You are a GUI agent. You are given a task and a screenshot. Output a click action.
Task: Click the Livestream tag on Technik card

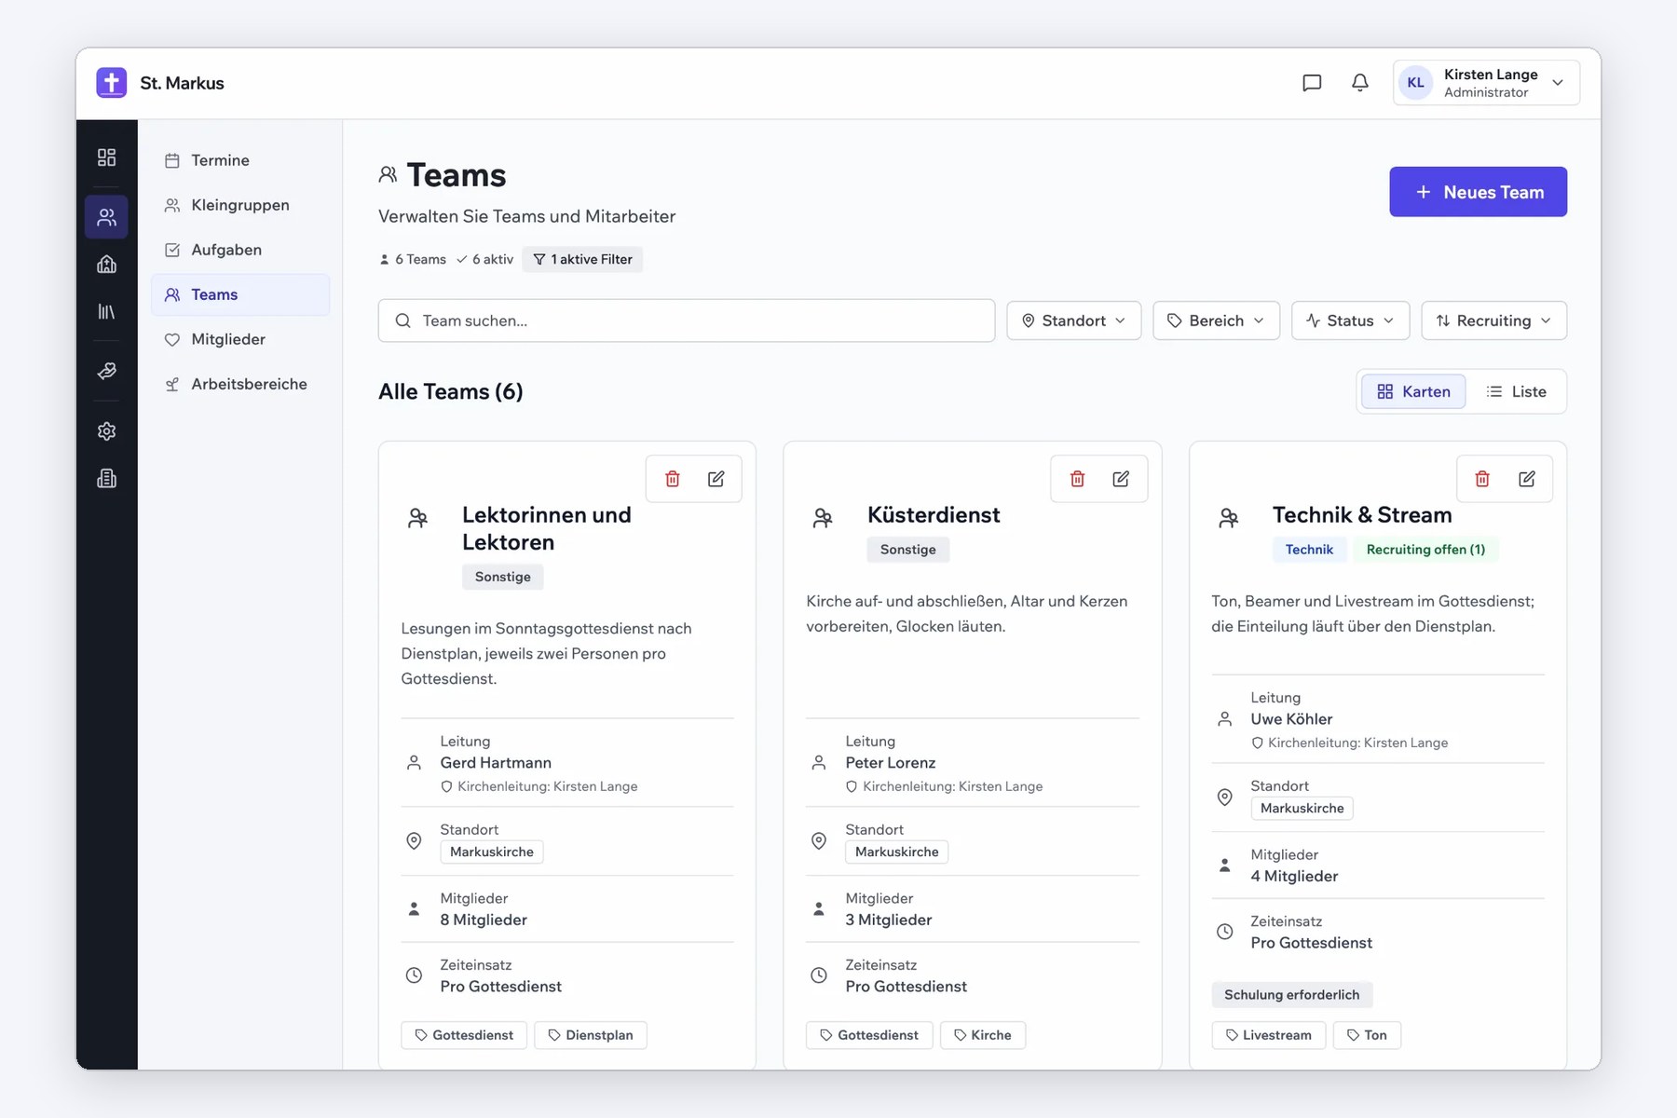[x=1269, y=1035]
